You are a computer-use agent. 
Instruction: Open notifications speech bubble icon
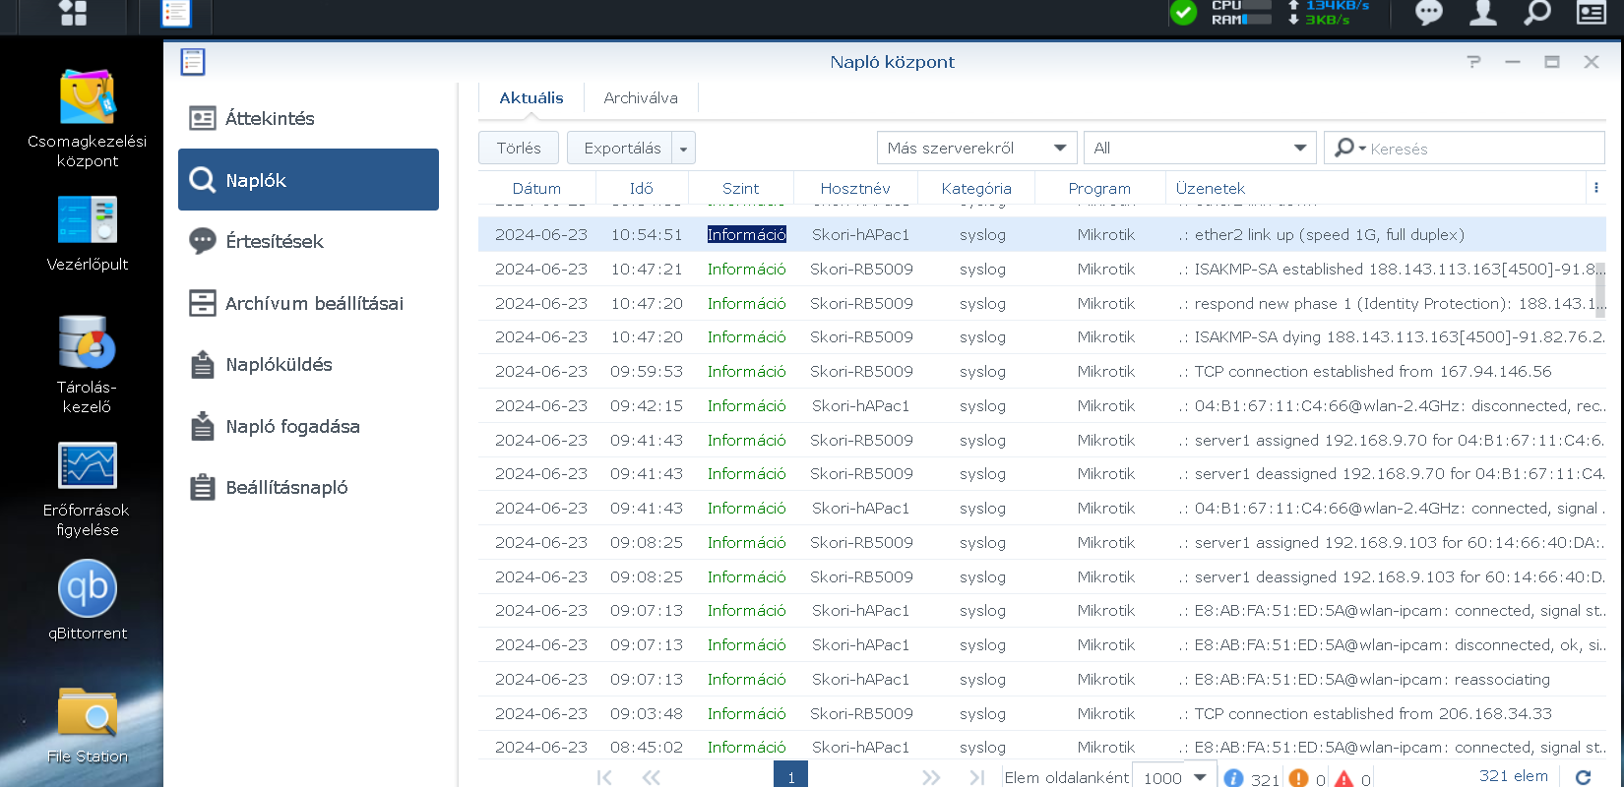(1428, 13)
